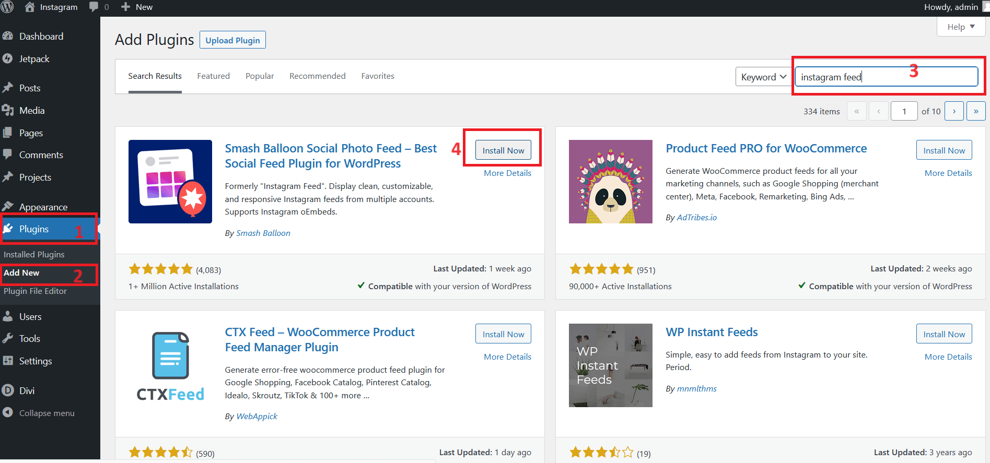Viewport: 990px width, 463px height.
Task: Open Users sidebar icon
Action: [x=8, y=316]
